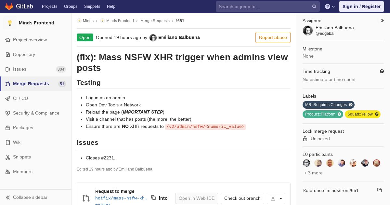Click the merge request icon beside Request to merge

[x=86, y=198]
